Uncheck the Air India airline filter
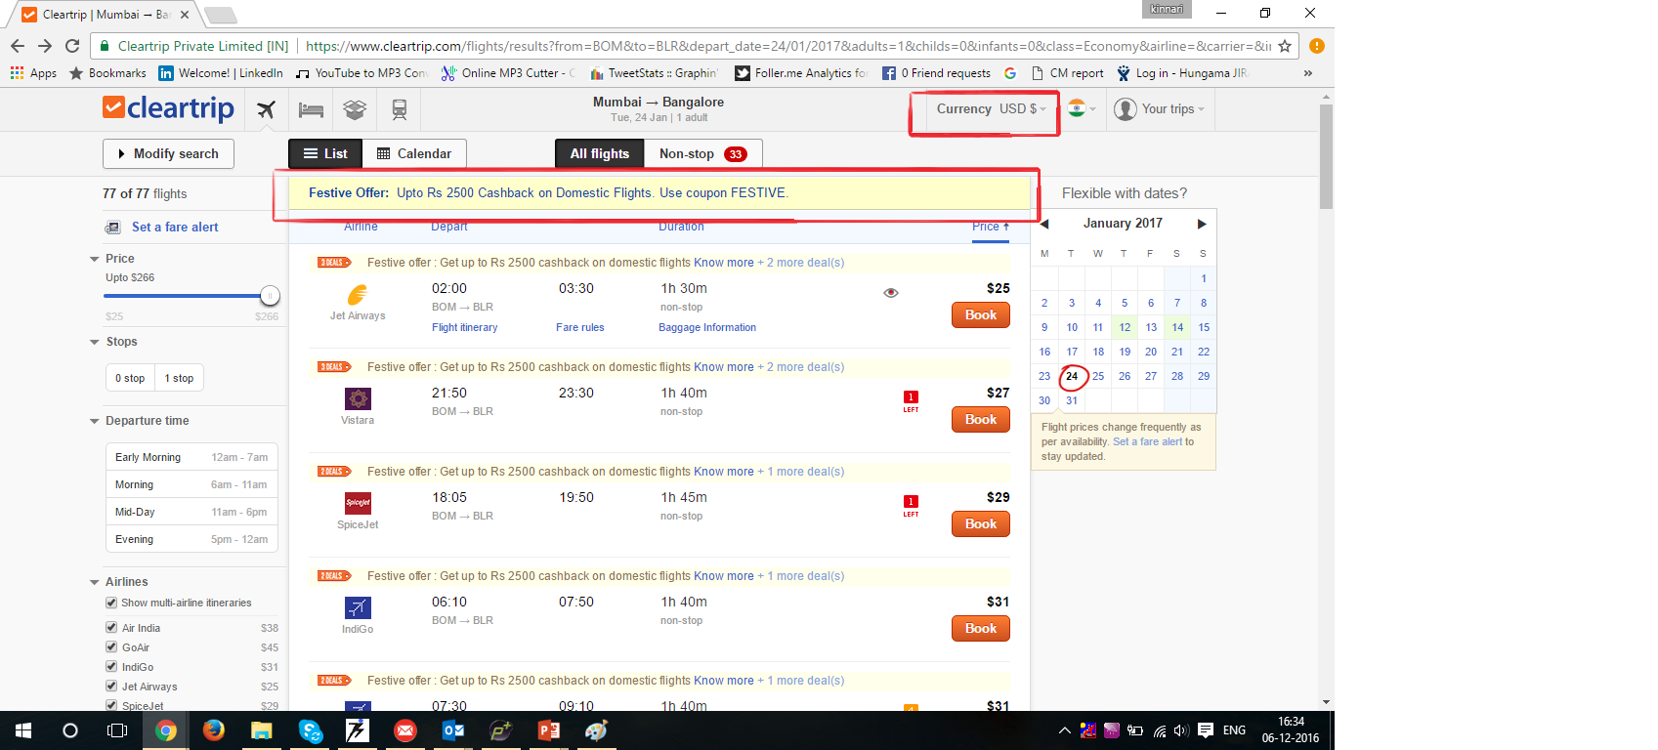Screen dimensions: 1658x750 coord(111,628)
